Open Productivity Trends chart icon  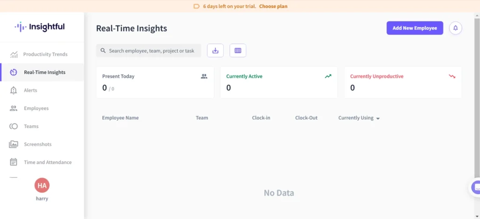pyautogui.click(x=14, y=55)
